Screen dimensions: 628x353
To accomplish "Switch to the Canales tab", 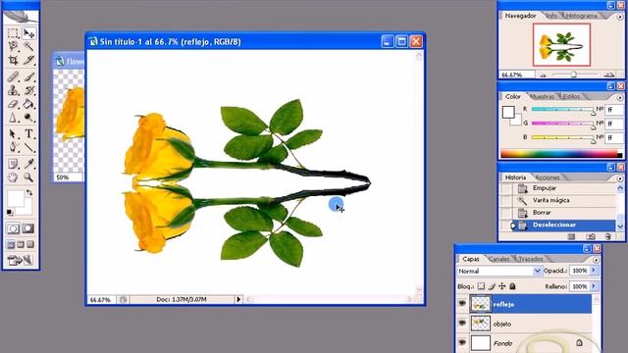I will tap(499, 259).
